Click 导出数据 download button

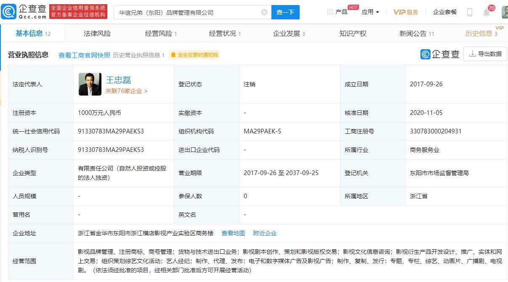point(485,54)
